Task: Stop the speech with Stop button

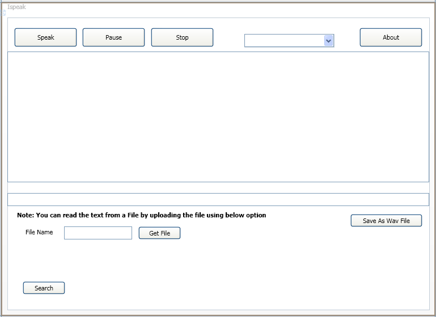Action: coord(182,37)
